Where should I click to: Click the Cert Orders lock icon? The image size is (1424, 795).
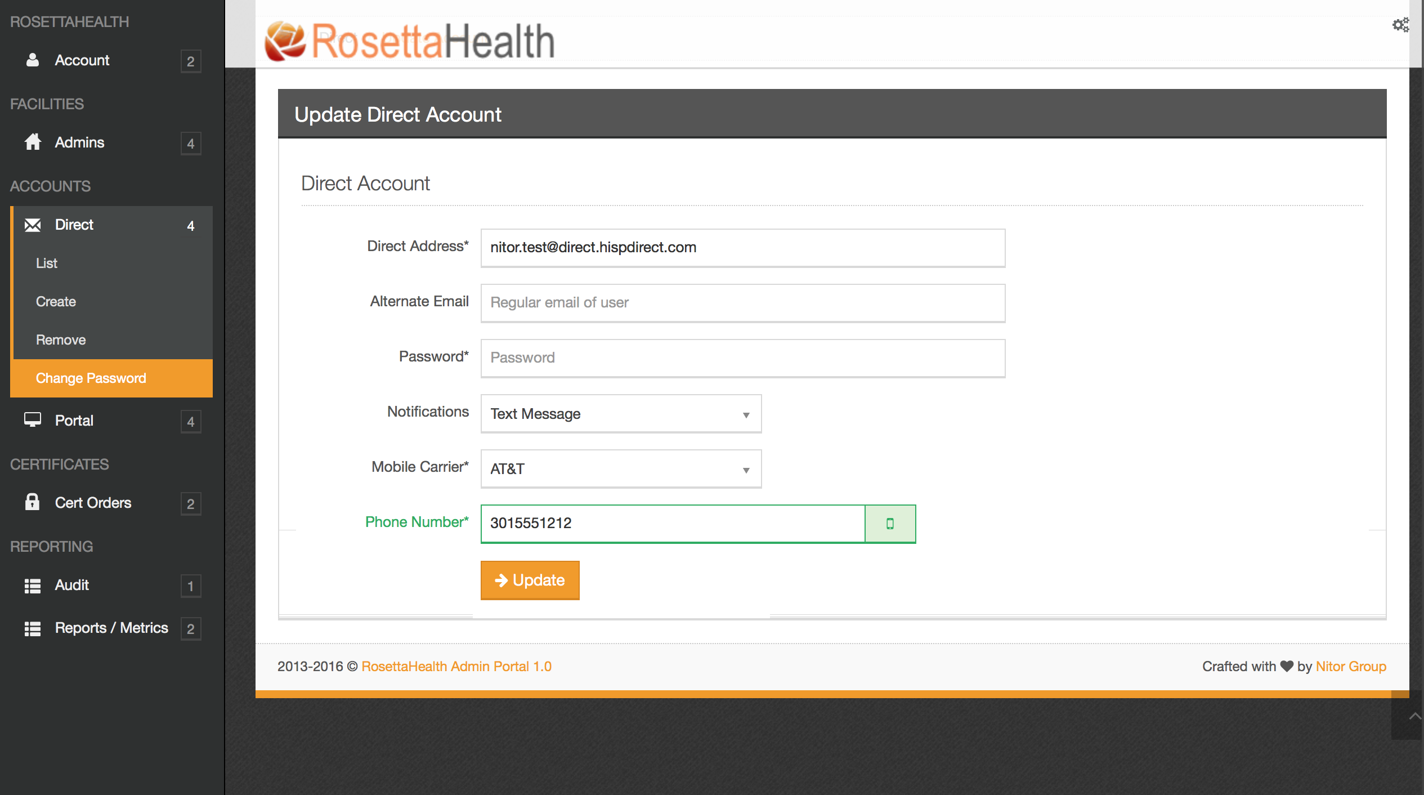coord(33,502)
